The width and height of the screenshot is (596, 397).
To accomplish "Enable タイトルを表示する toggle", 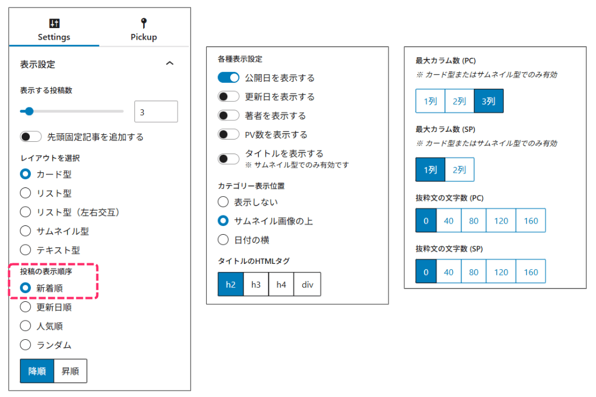I will coord(228,159).
